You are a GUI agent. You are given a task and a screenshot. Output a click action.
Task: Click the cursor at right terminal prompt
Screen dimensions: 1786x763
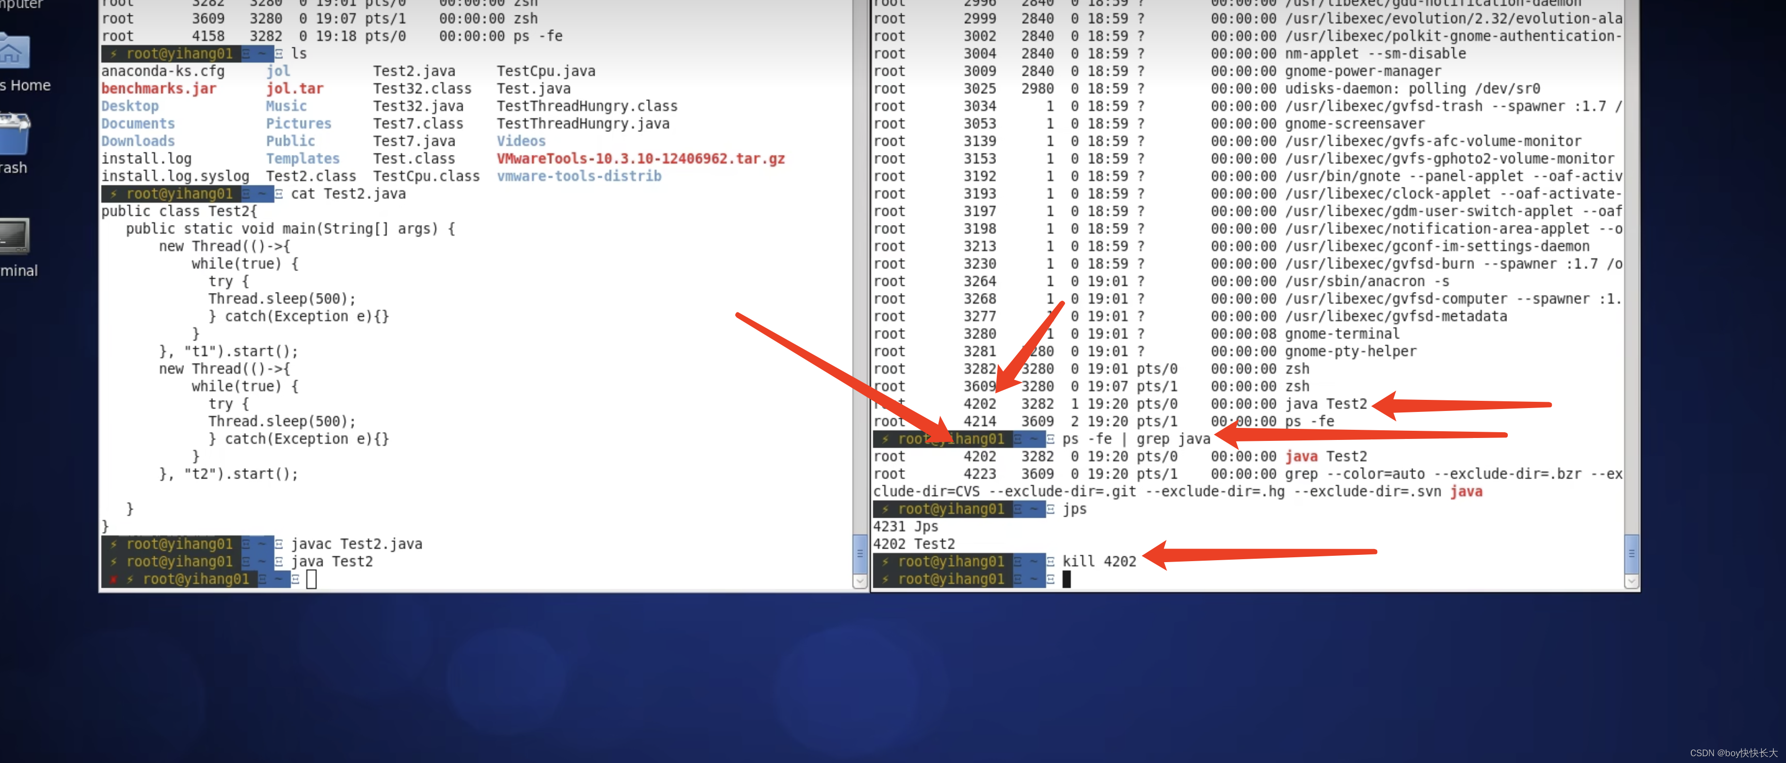pyautogui.click(x=1066, y=579)
